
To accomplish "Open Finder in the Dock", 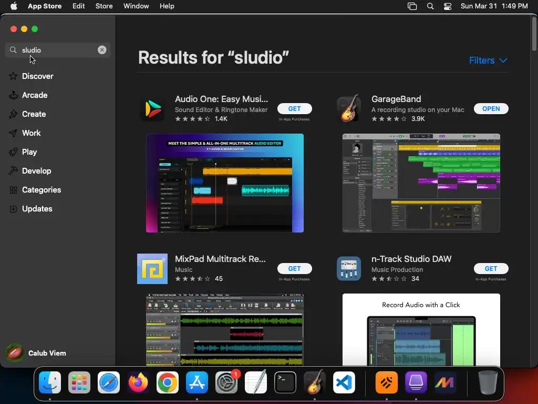I will click(50, 382).
